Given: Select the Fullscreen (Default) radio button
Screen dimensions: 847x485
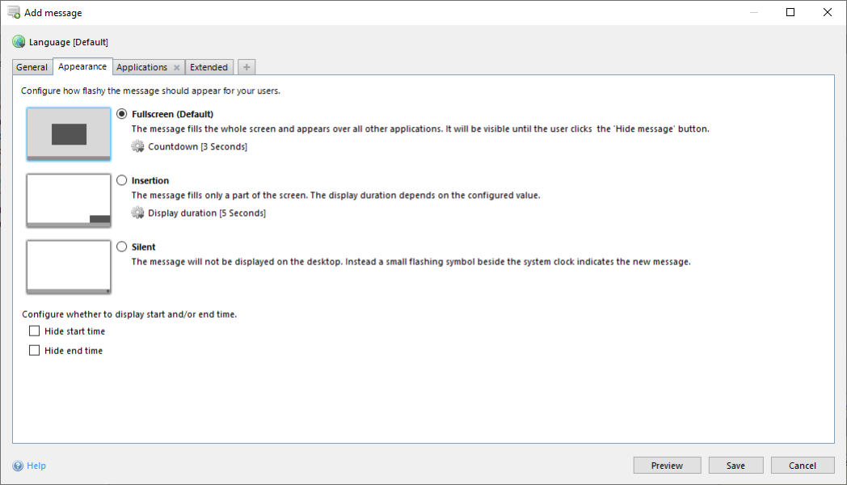Looking at the screenshot, I should pyautogui.click(x=121, y=114).
